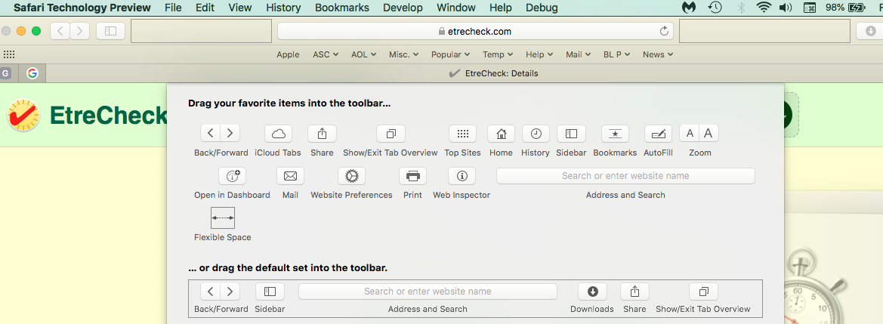Image resolution: width=883 pixels, height=324 pixels.
Task: Click the Downloads icon in the default set
Action: 592,292
